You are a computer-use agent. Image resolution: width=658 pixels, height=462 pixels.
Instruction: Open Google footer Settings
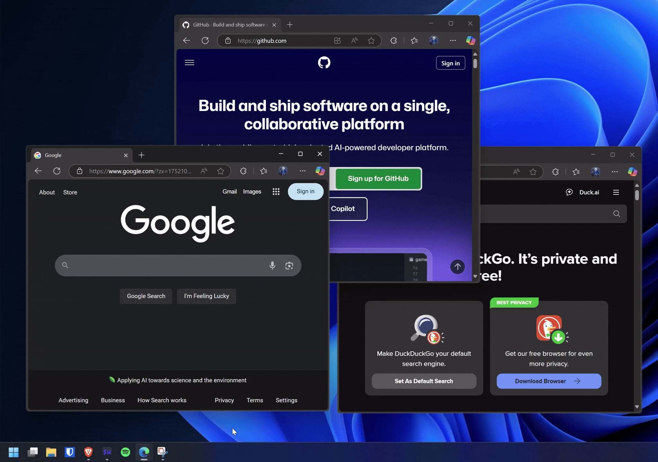click(287, 400)
